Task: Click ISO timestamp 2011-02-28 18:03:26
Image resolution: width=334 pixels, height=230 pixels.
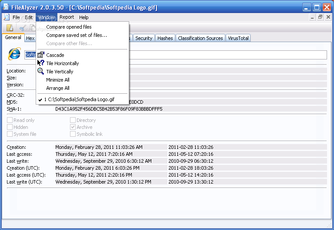Action: [191, 168]
